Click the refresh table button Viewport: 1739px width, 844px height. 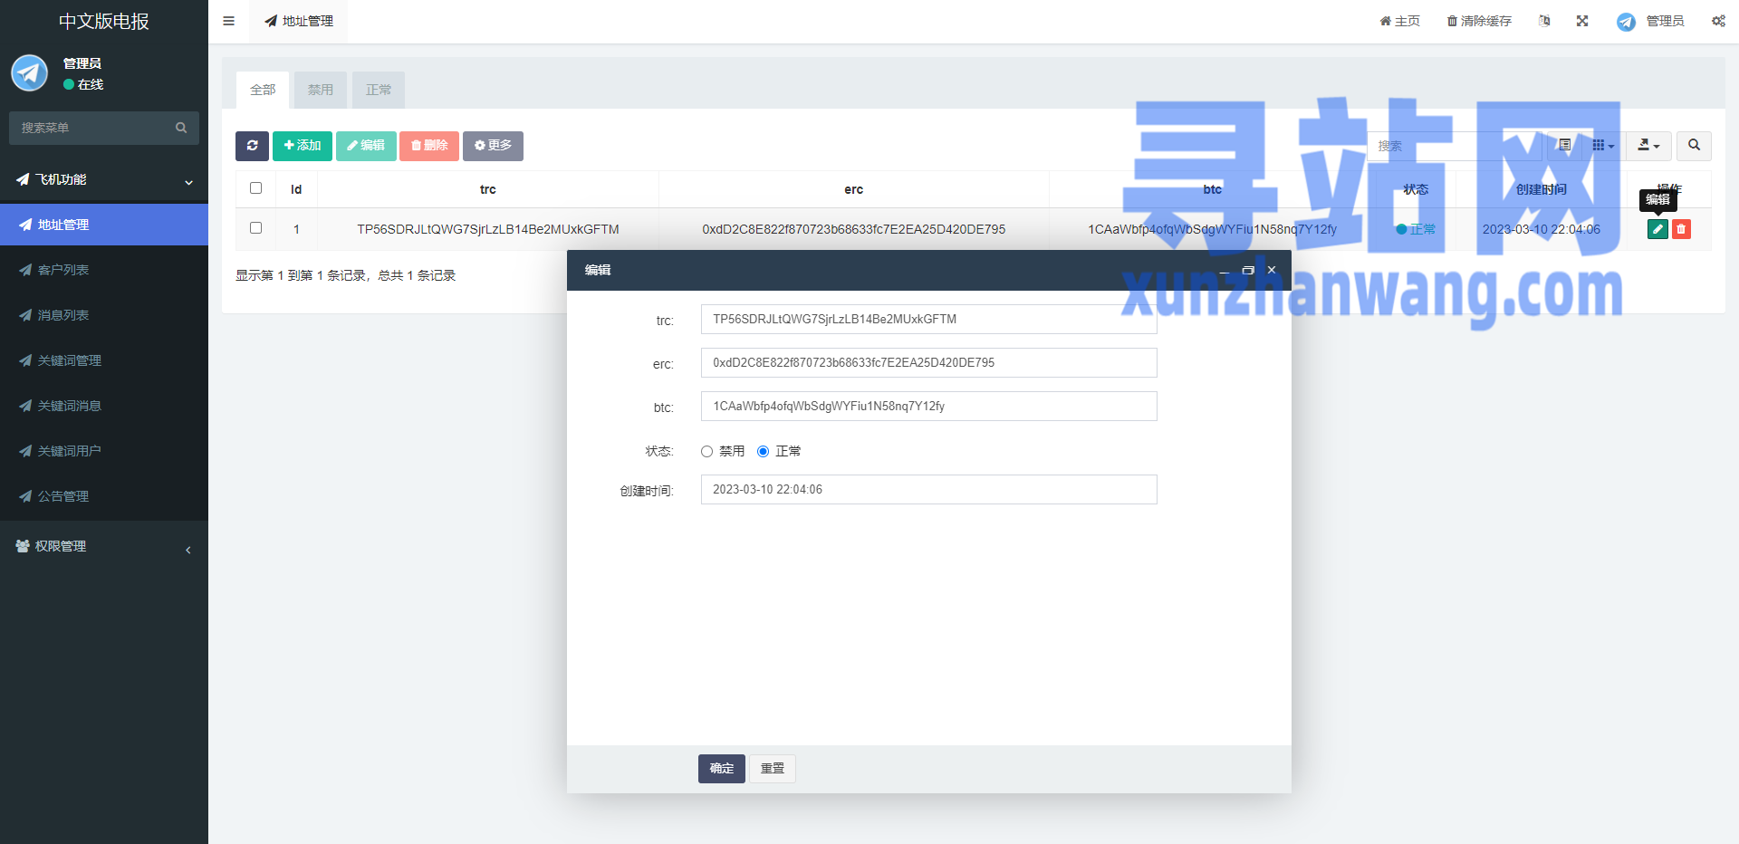coord(252,146)
